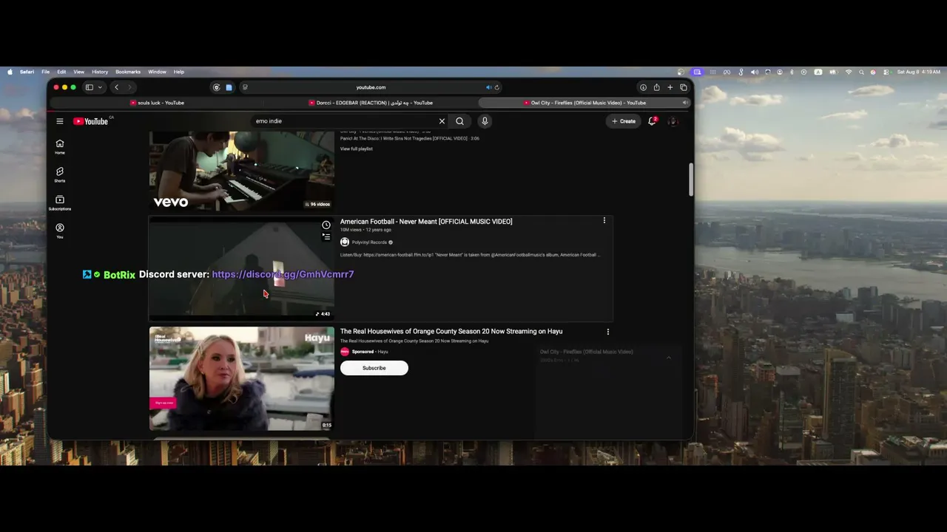The image size is (947, 532).
Task: Click Safari's forward navigation arrow
Action: pos(129,87)
